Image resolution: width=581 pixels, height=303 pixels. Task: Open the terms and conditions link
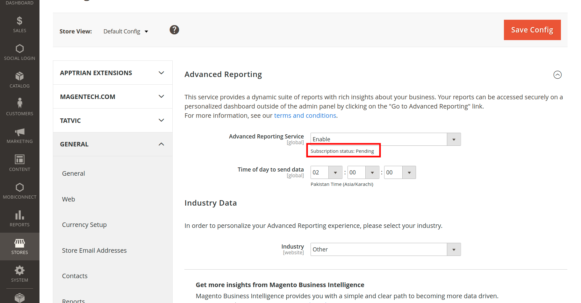coord(305,115)
